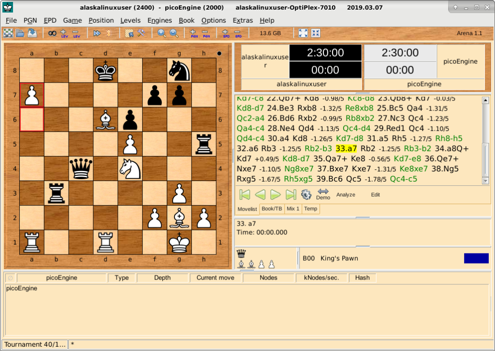Toggle the picoEngine enable icon

point(11,278)
